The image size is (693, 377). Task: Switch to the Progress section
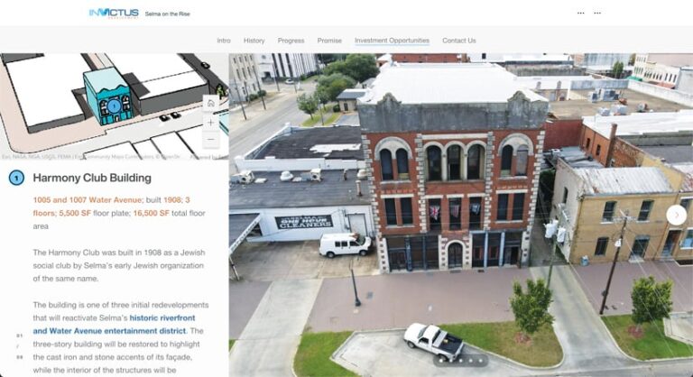pyautogui.click(x=291, y=41)
